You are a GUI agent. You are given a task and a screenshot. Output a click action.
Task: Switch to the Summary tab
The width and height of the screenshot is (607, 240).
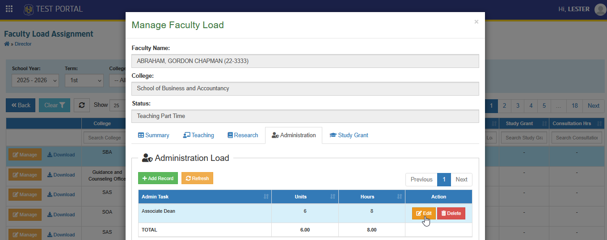(x=154, y=135)
